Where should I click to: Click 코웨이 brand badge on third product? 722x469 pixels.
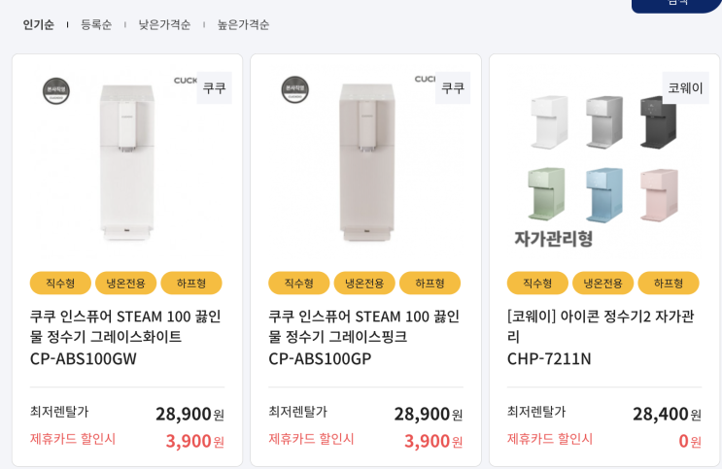(685, 87)
